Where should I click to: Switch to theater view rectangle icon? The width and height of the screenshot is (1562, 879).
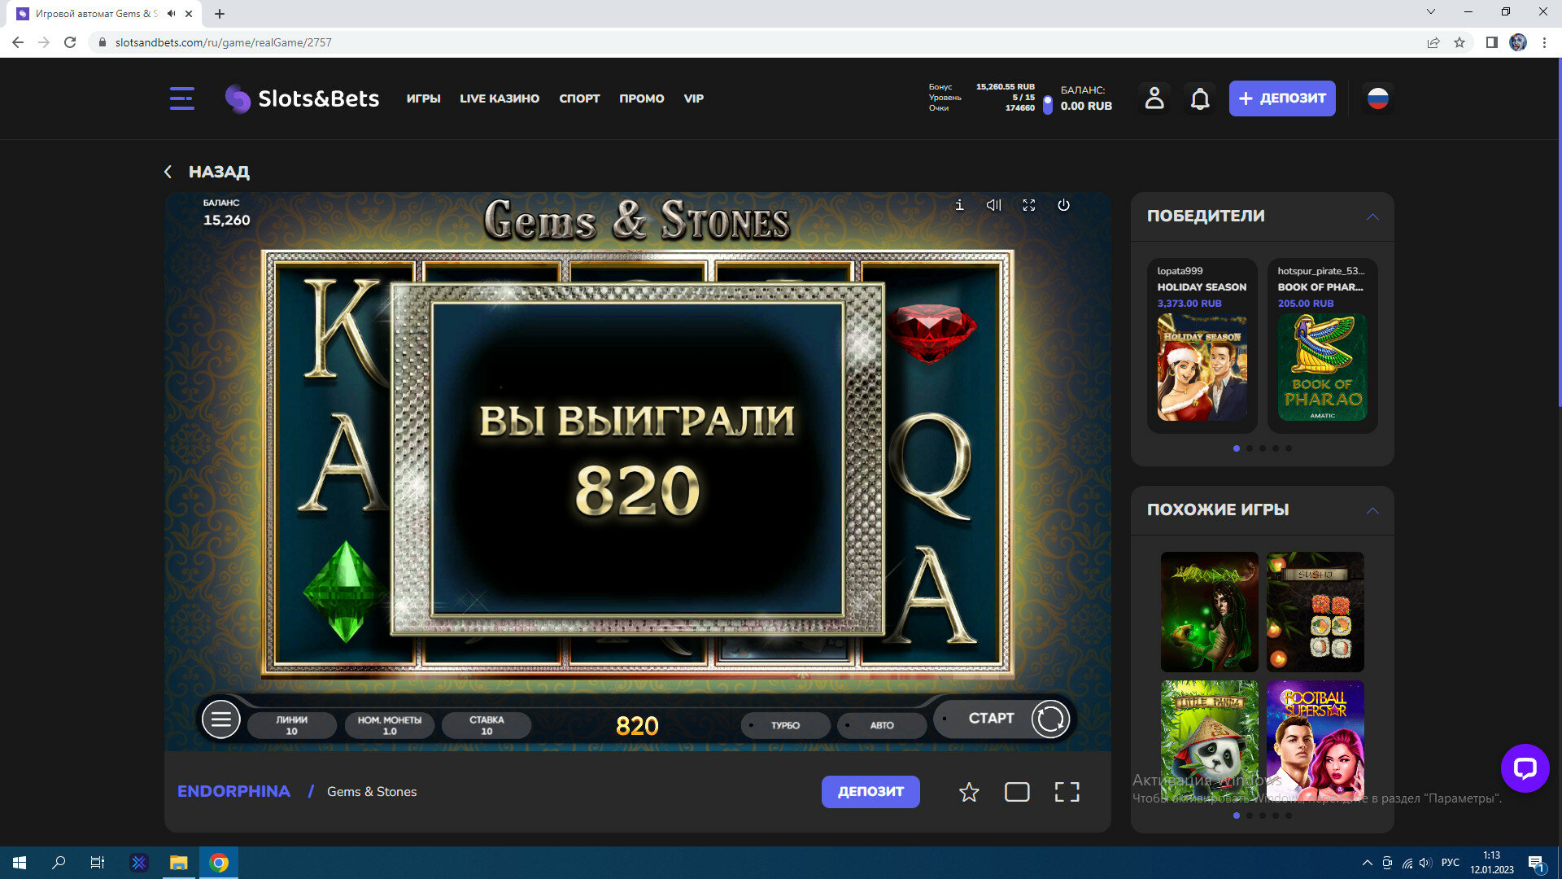pos(1017,792)
